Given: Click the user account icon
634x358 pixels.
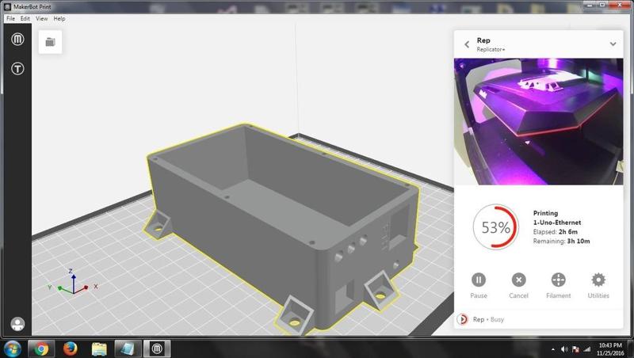Looking at the screenshot, I should pos(17,324).
